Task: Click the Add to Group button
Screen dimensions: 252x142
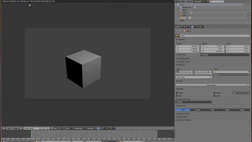Action: pyautogui.click(x=211, y=85)
